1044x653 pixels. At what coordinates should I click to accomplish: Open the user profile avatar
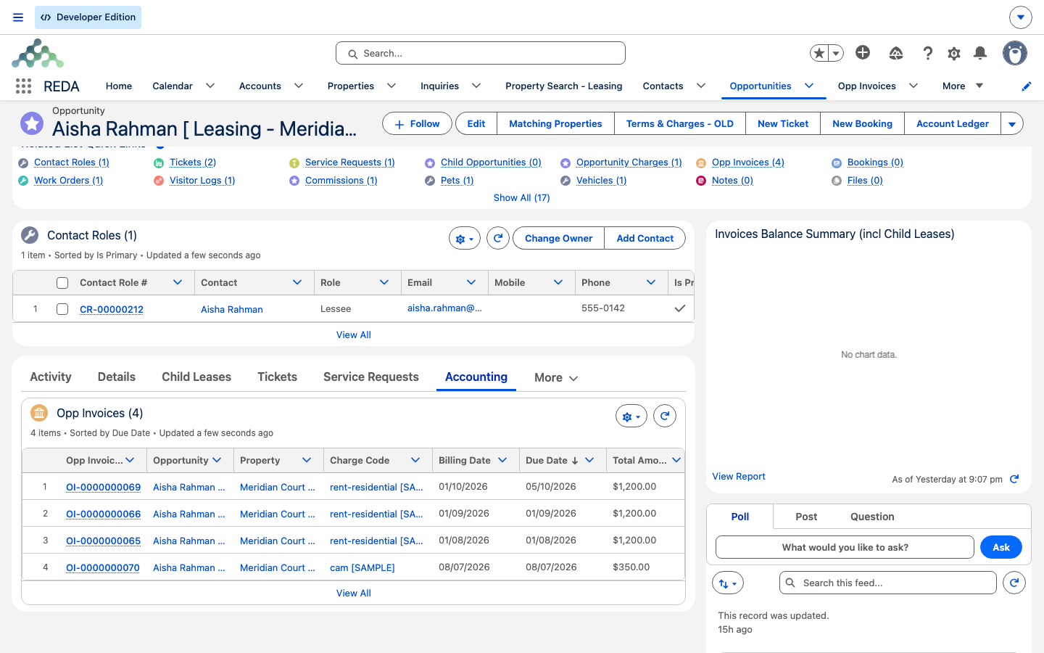1015,53
